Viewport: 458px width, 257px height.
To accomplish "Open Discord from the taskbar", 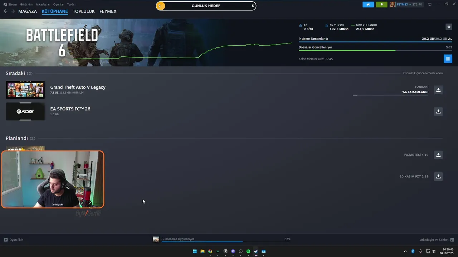I will [x=233, y=251].
